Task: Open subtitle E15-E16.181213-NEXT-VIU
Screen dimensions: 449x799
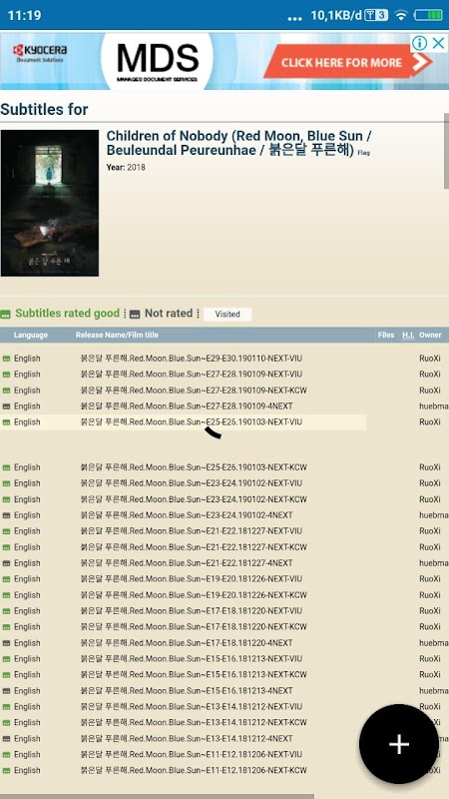Action: click(192, 658)
